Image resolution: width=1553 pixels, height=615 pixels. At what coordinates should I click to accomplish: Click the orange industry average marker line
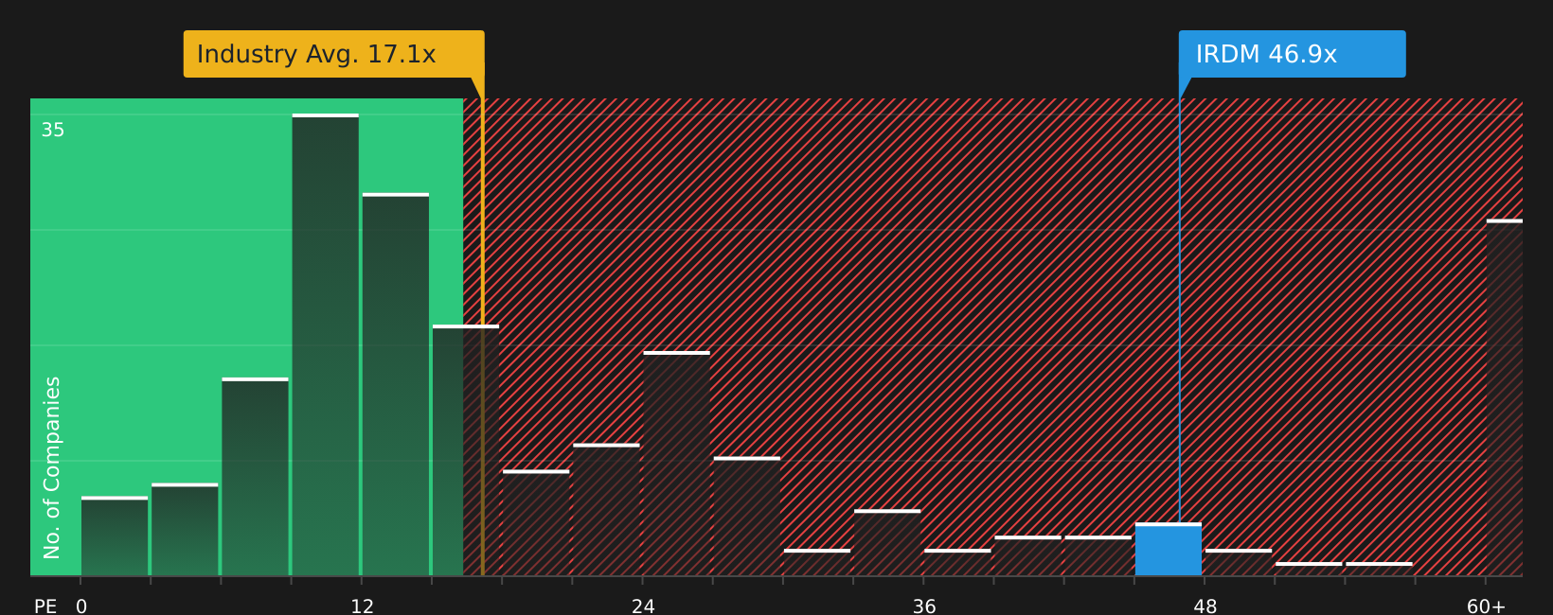(x=483, y=337)
